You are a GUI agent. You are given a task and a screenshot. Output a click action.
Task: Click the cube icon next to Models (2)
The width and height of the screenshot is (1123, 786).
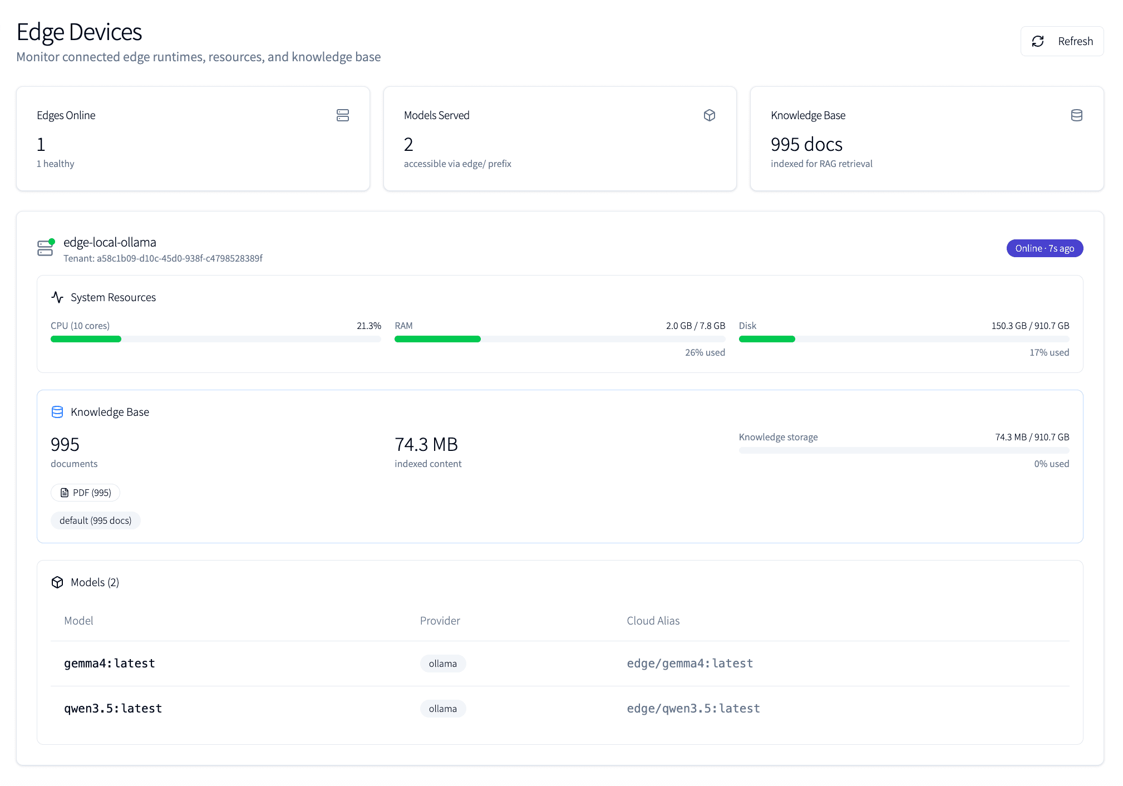pyautogui.click(x=57, y=582)
